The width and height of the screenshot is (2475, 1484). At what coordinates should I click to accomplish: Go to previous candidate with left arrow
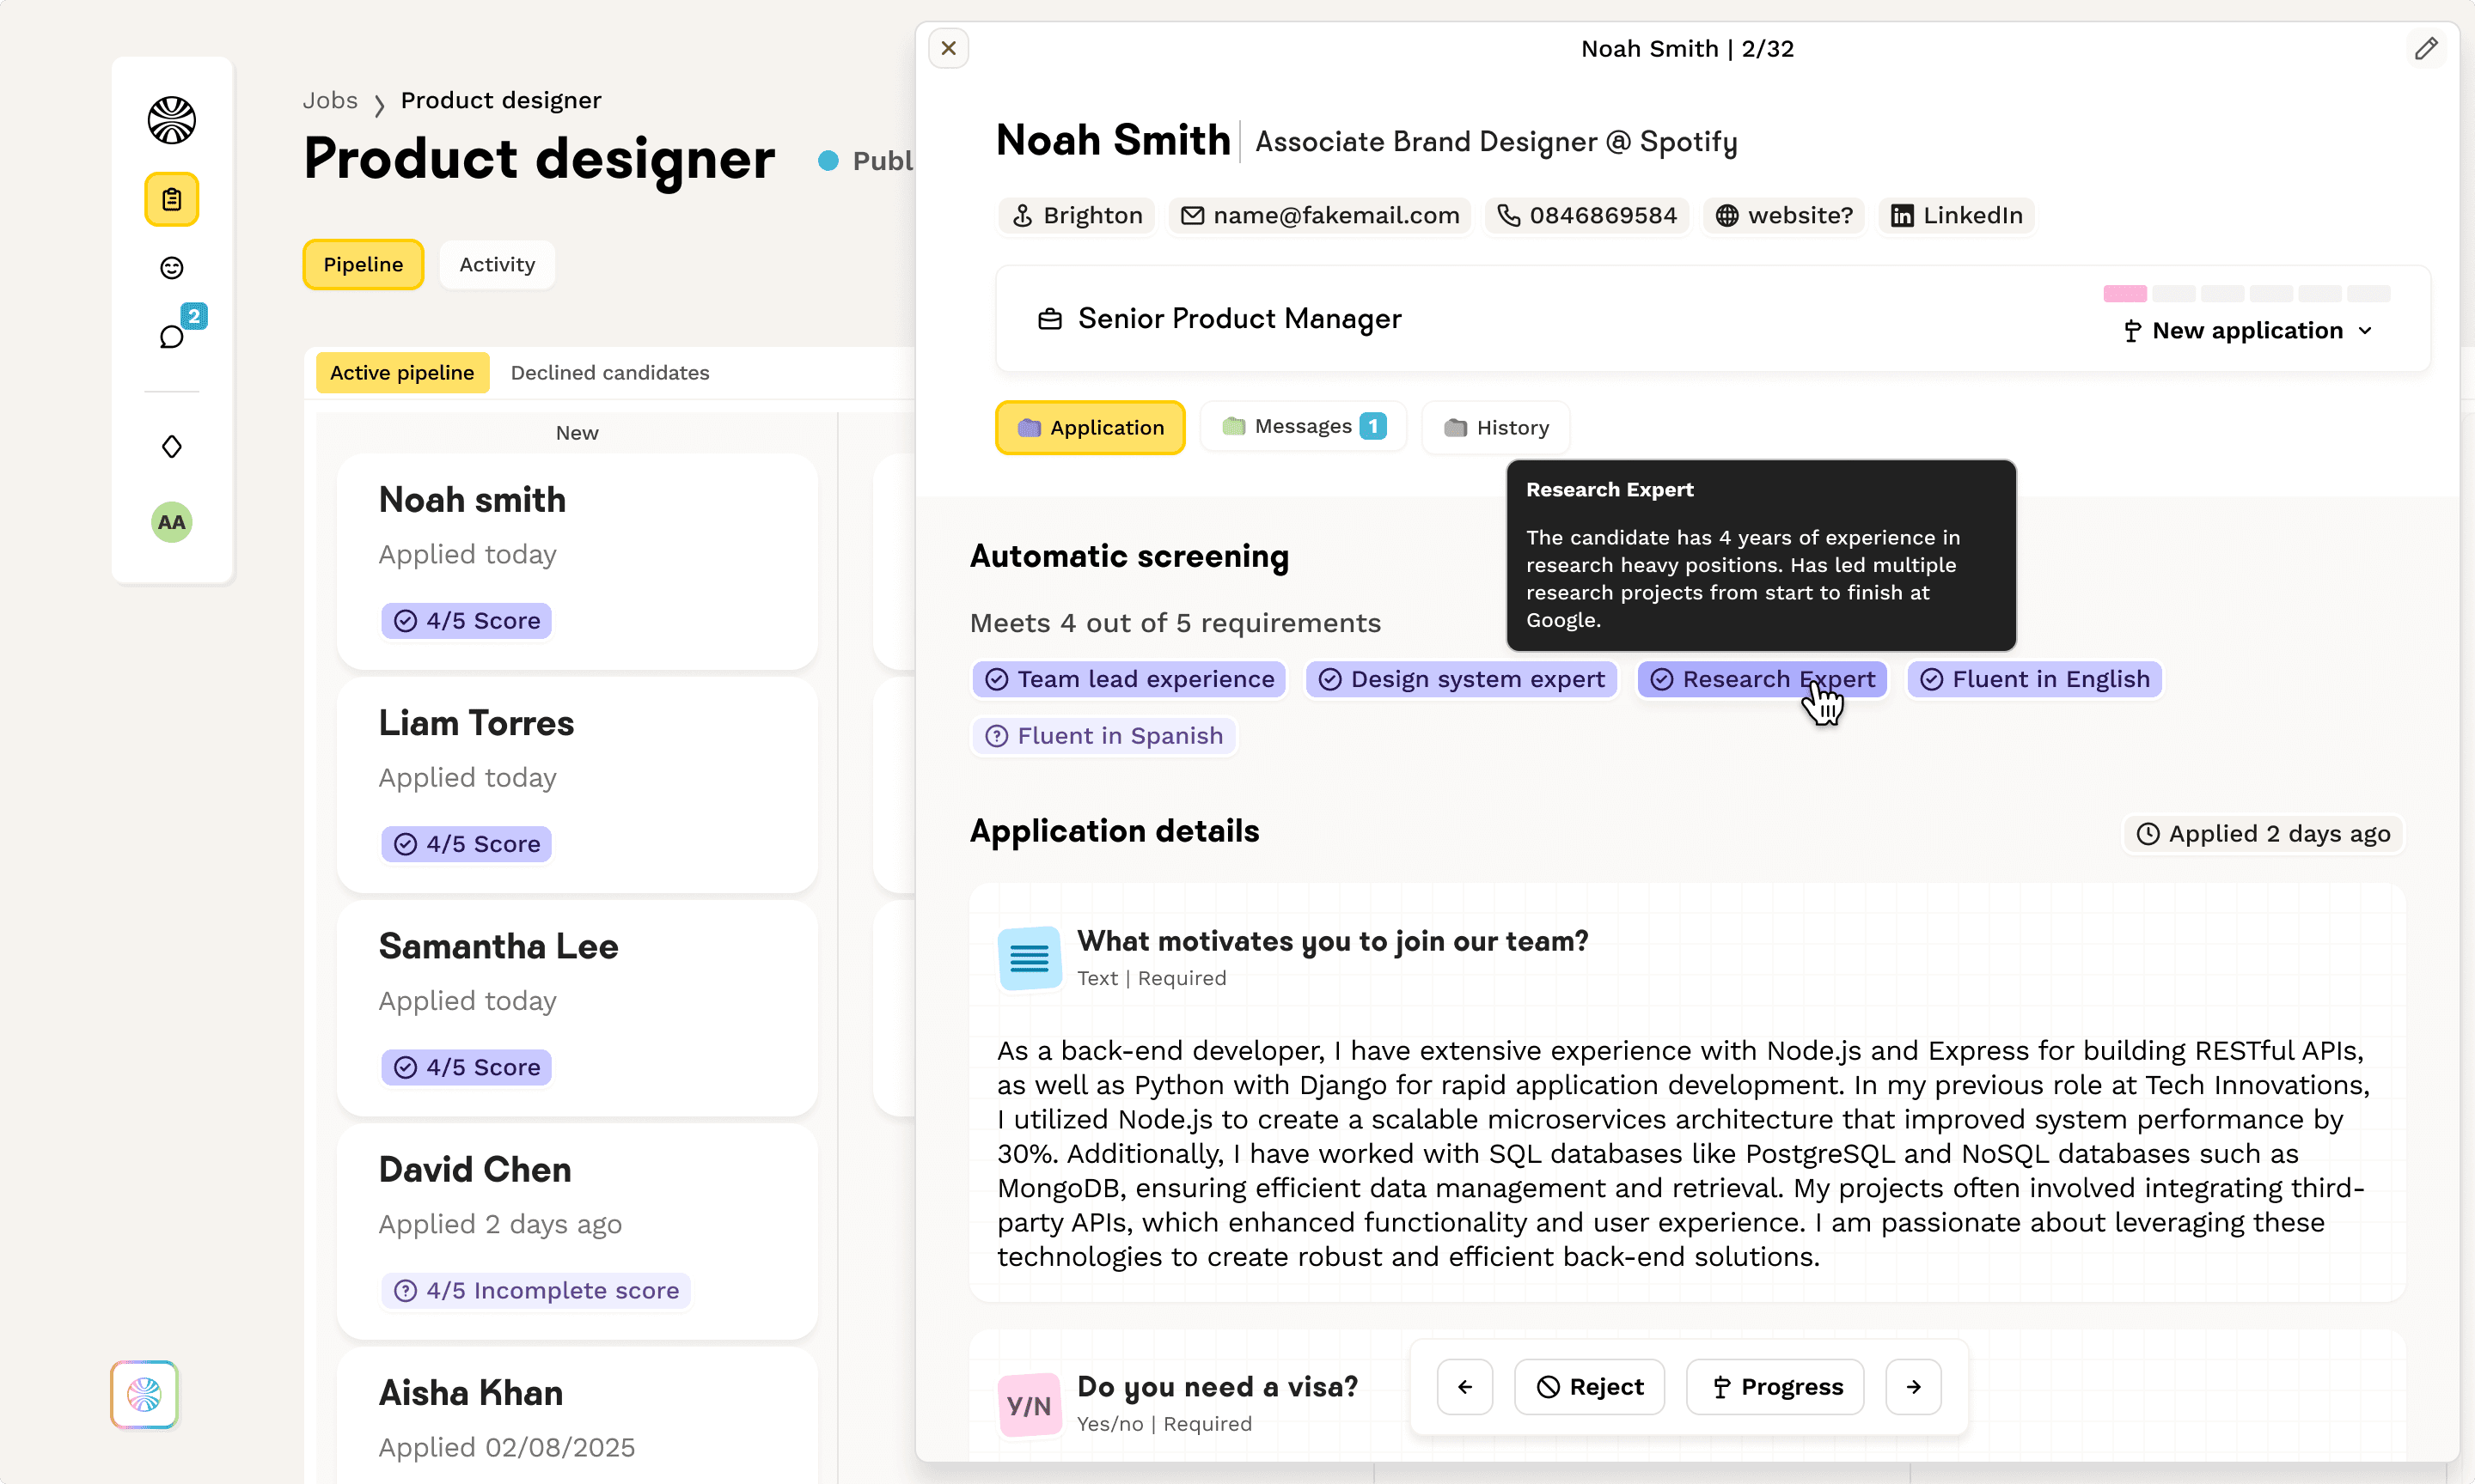1464,1387
